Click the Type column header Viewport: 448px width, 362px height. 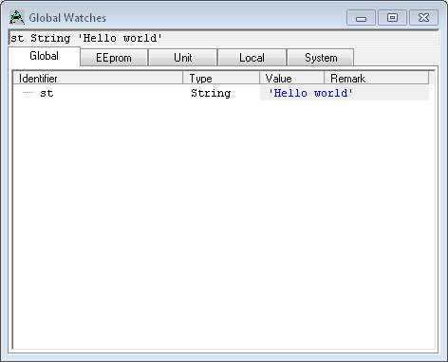[x=221, y=78]
